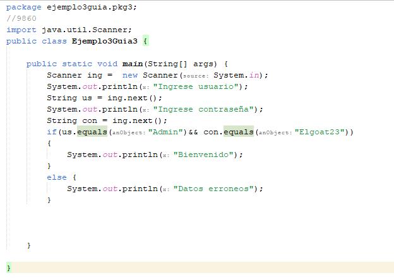This screenshot has width=394, height=280.
Task: Click the line 'String us = ing.next();'
Action: 105,98
